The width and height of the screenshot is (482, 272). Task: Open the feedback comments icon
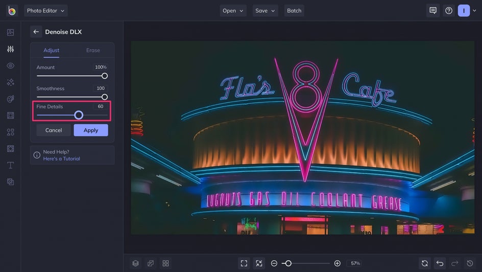click(x=433, y=11)
